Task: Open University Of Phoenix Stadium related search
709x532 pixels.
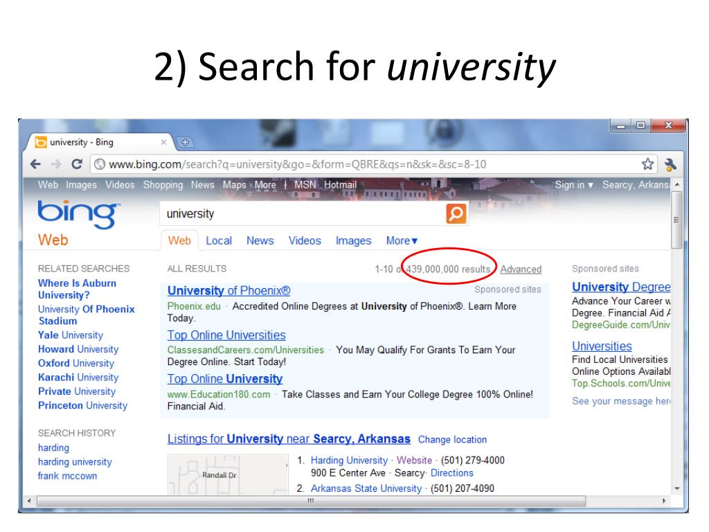Action: pyautogui.click(x=87, y=315)
